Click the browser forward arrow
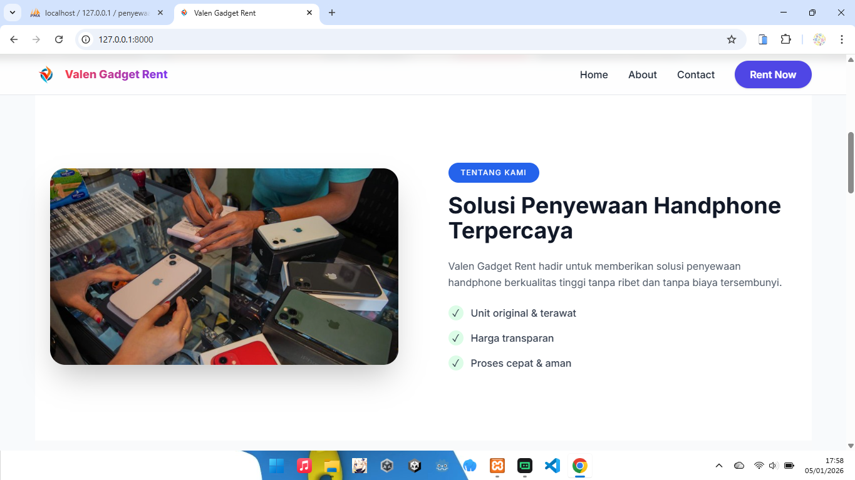This screenshot has width=855, height=480. coord(36,39)
